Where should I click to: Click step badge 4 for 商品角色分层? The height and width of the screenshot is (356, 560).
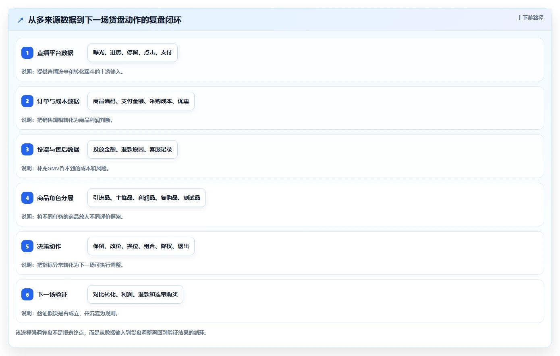[27, 198]
